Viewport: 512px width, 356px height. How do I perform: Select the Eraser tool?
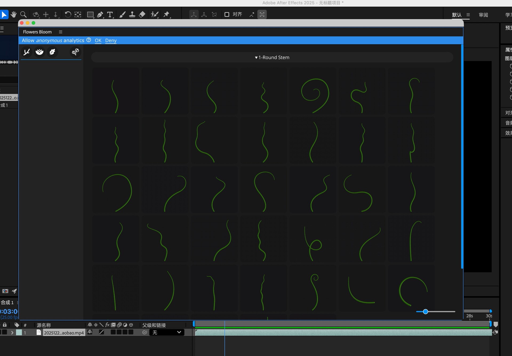pos(142,14)
